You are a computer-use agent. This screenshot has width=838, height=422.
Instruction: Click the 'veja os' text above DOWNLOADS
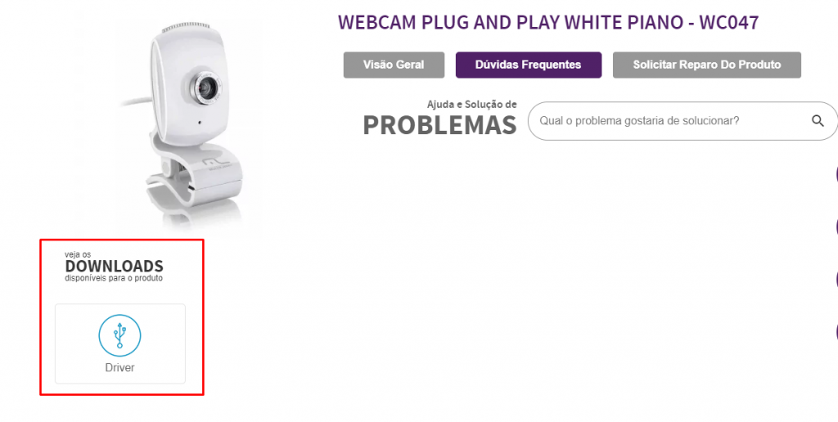click(78, 255)
